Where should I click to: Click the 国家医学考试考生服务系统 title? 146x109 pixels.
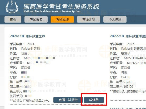[x=61, y=7]
